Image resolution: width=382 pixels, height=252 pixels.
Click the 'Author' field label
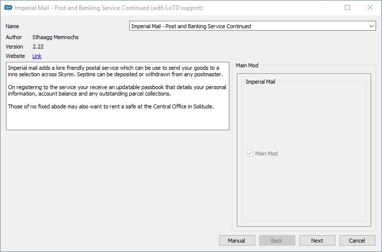[14, 37]
